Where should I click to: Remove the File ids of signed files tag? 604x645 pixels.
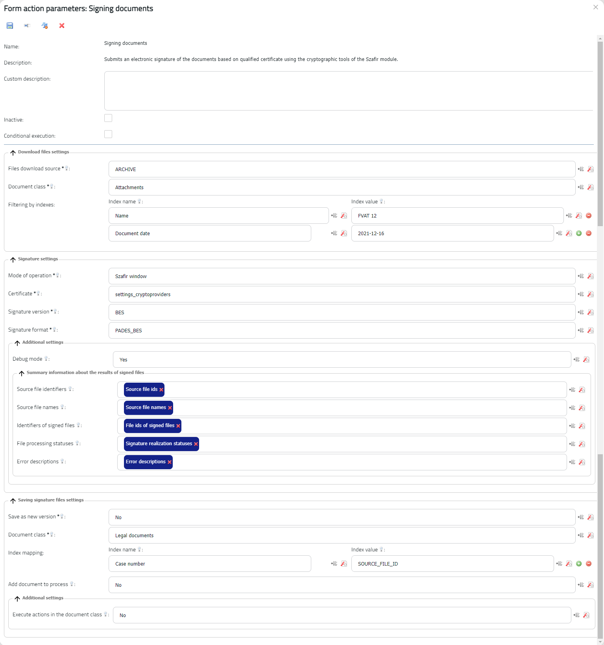pyautogui.click(x=178, y=426)
